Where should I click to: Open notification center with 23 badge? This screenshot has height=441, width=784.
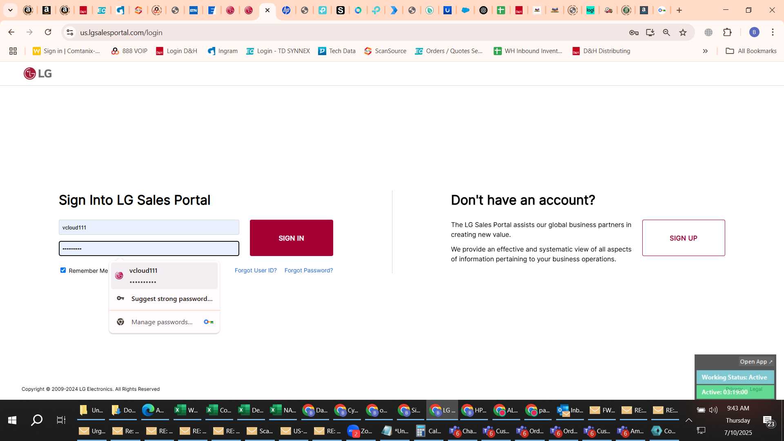[x=768, y=421]
